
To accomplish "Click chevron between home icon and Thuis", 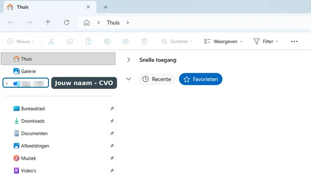I will [x=99, y=23].
